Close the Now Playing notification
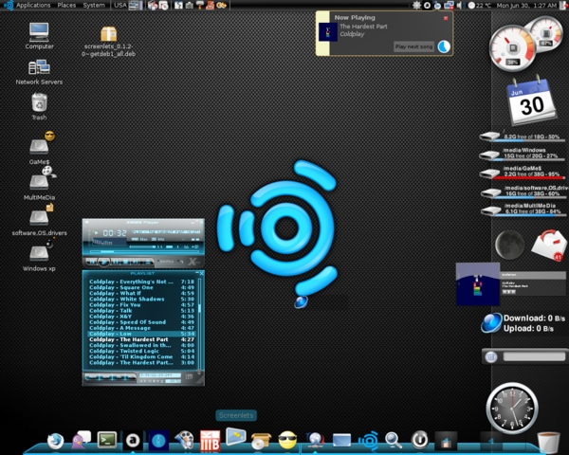This screenshot has width=569, height=455. pos(446,18)
